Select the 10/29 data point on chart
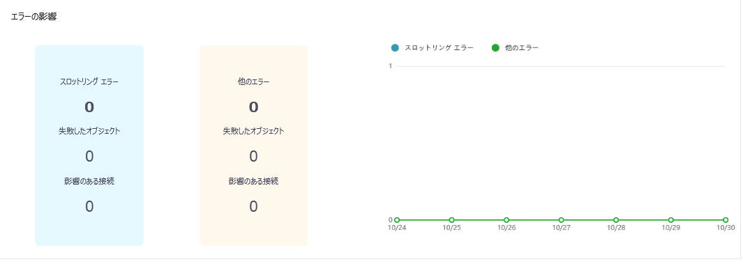The image size is (750, 264). 670,220
